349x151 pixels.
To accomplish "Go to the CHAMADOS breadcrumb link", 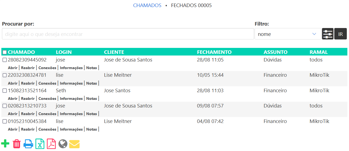I will [147, 5].
